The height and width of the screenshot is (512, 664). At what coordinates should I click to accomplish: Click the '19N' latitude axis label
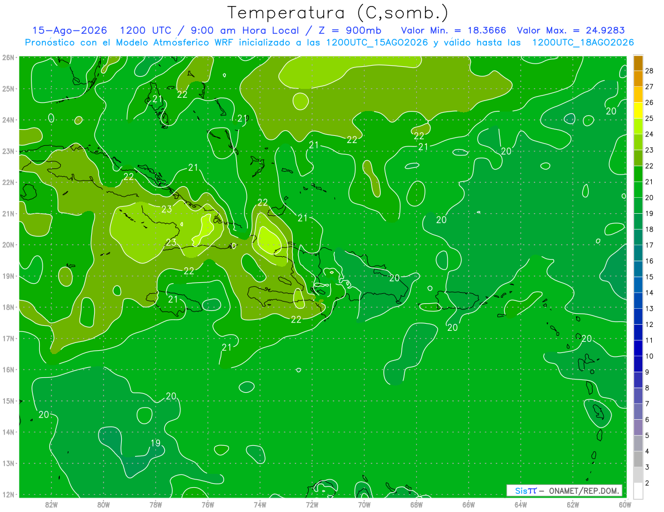click(x=8, y=276)
